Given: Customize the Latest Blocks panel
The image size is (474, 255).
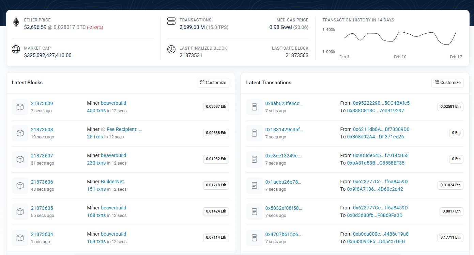Looking at the screenshot, I should (213, 83).
